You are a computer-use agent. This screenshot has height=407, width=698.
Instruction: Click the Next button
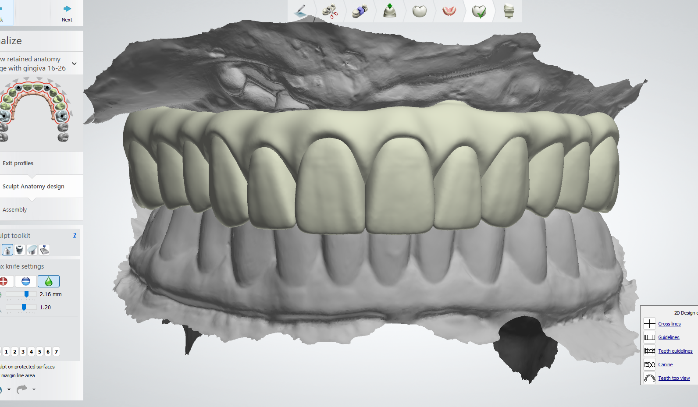[x=67, y=13]
